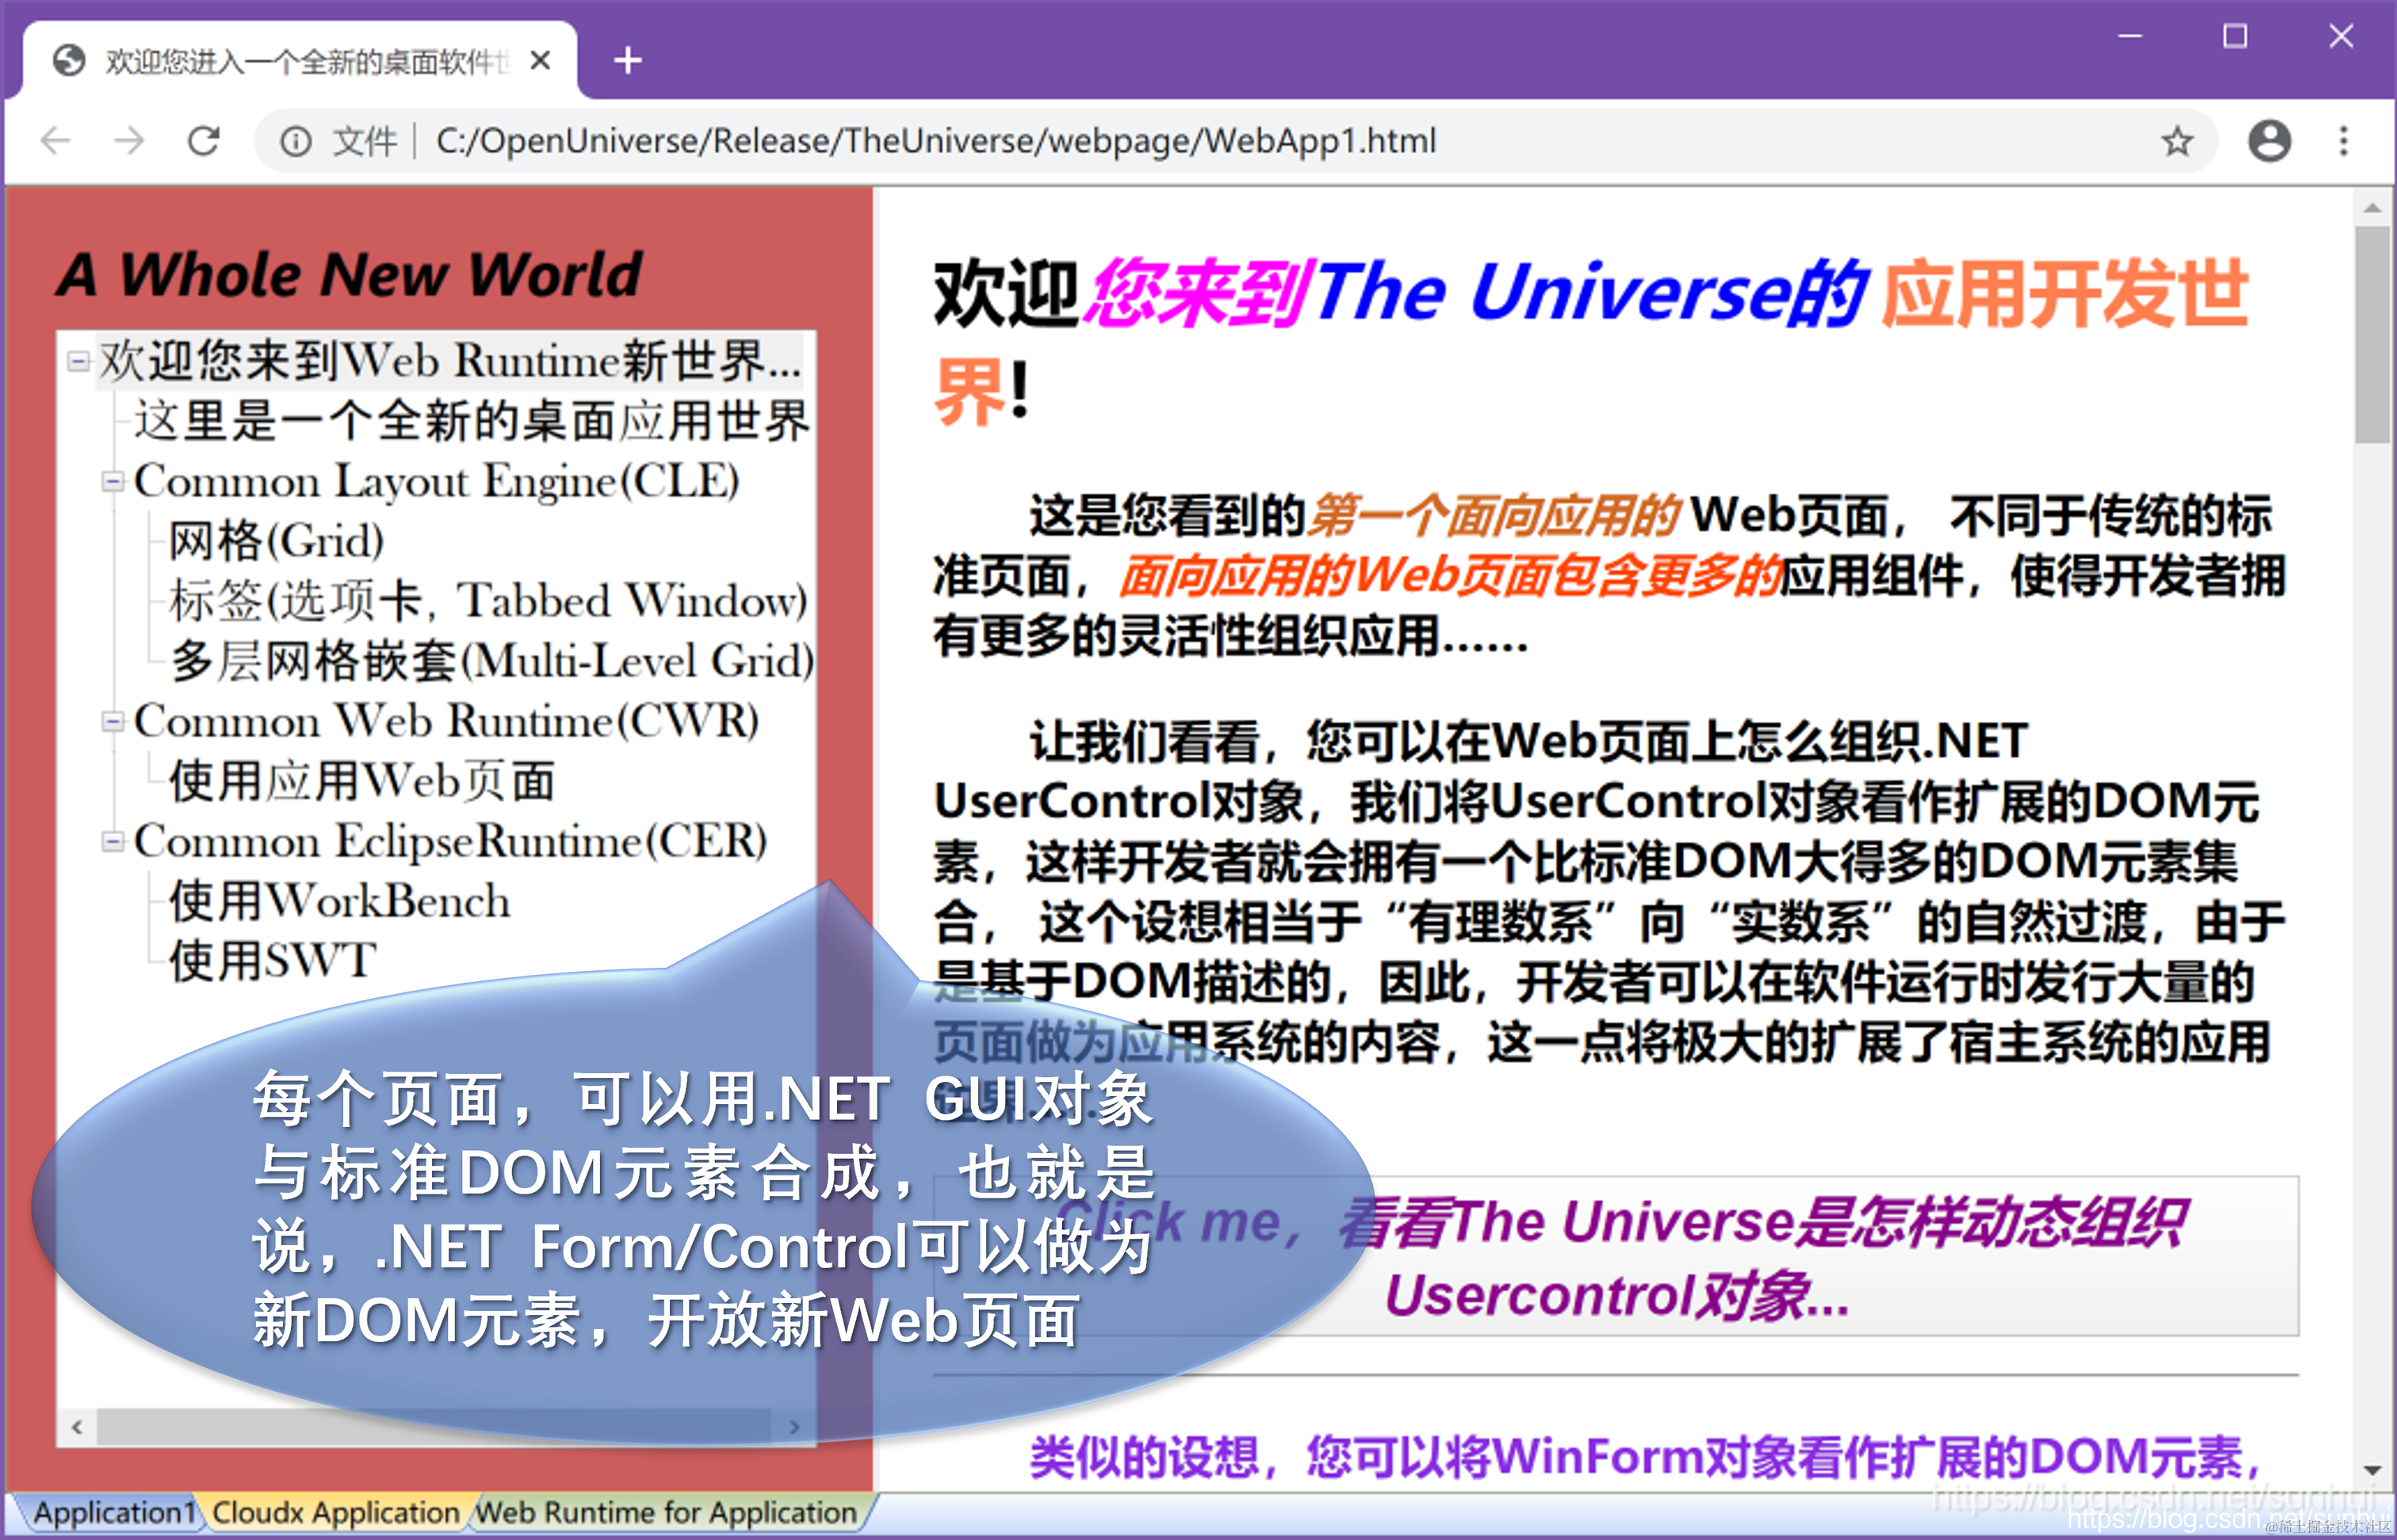Bookmark page with star icon
2397x1540 pixels.
(2177, 141)
